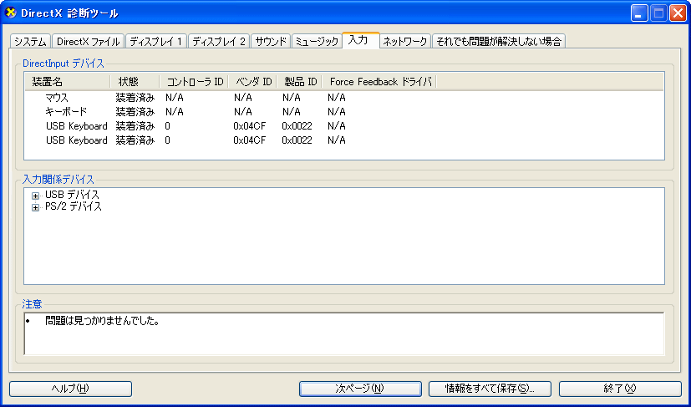Select the キーボード device row
Screen dimensions: 691x407
pos(66,112)
